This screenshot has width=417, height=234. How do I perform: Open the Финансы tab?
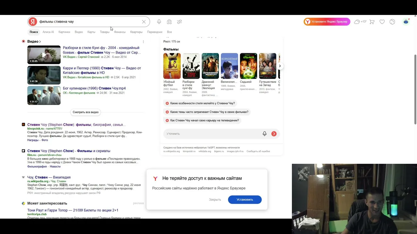120,32
